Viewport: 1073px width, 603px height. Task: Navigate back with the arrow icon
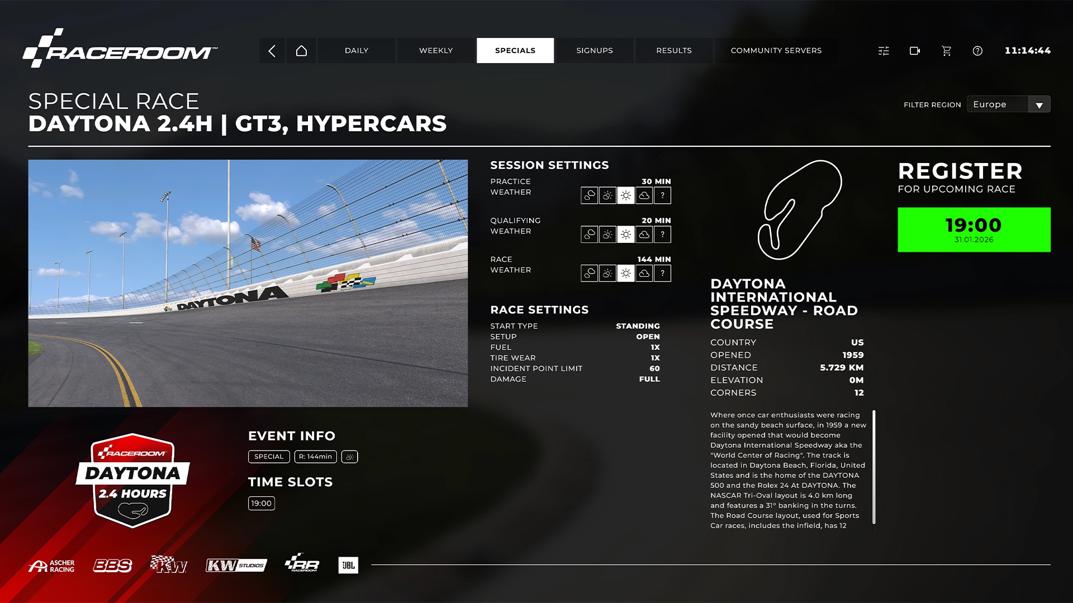pos(272,51)
